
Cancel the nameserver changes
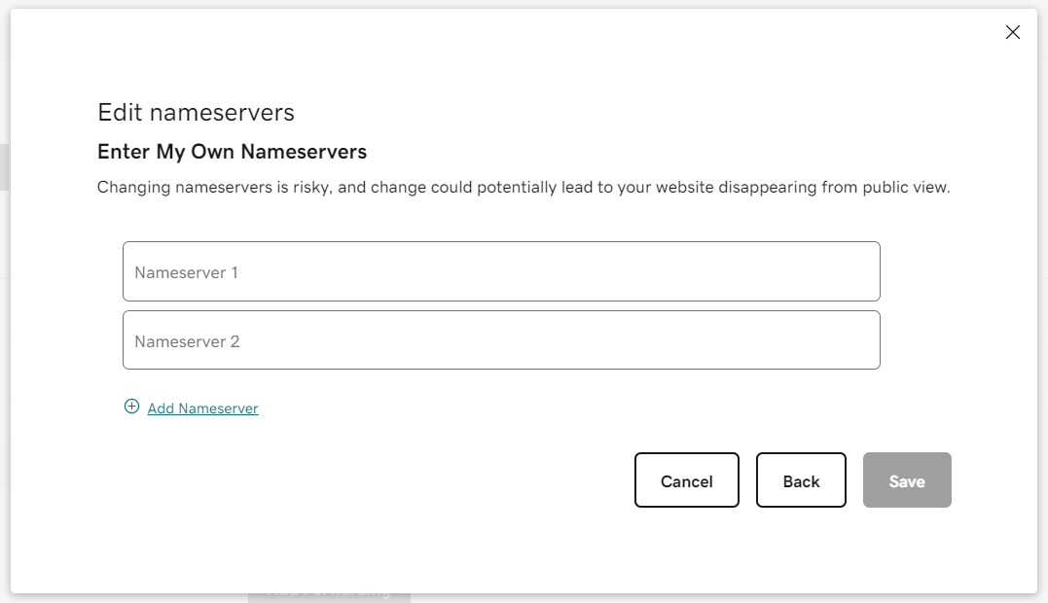point(686,480)
